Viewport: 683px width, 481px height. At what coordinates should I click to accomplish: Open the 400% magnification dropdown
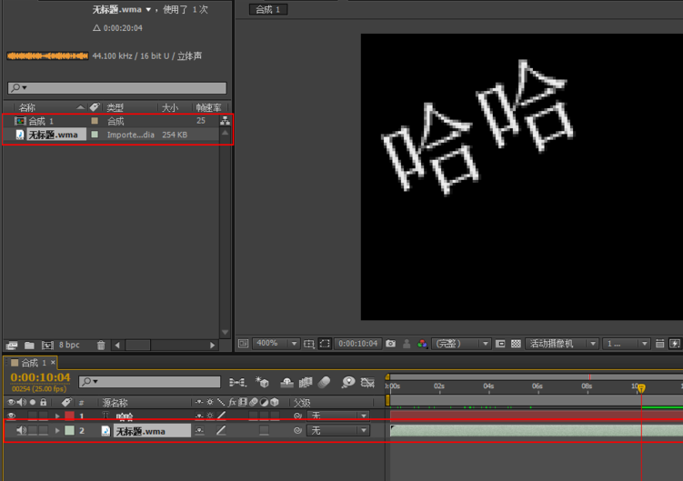[275, 344]
